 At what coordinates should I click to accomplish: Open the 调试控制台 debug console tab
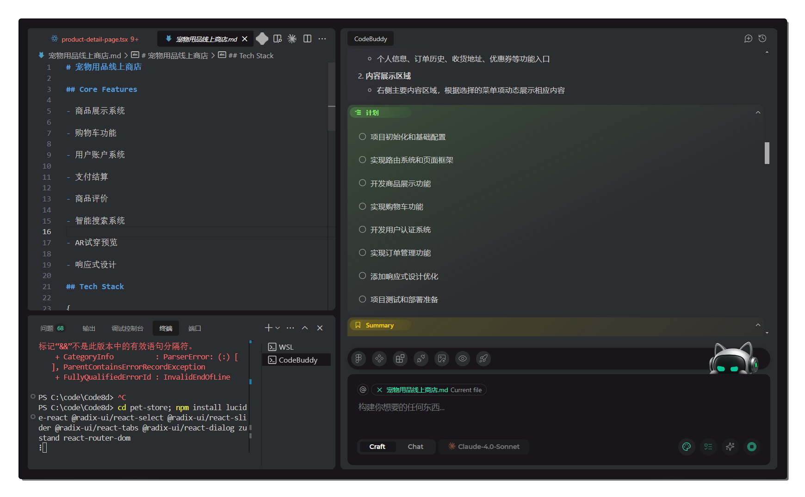click(x=127, y=328)
